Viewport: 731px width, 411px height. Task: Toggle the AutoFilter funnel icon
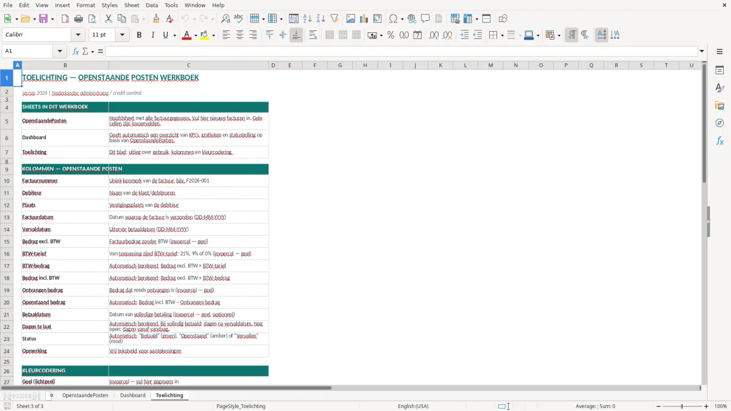coord(334,19)
